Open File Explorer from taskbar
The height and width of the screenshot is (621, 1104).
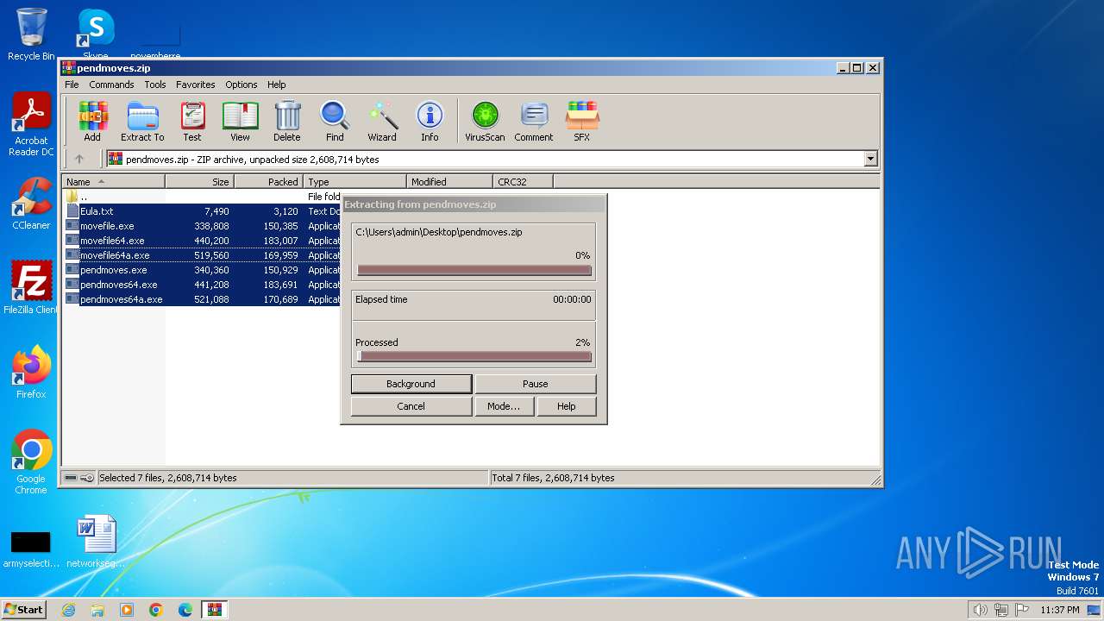(97, 610)
